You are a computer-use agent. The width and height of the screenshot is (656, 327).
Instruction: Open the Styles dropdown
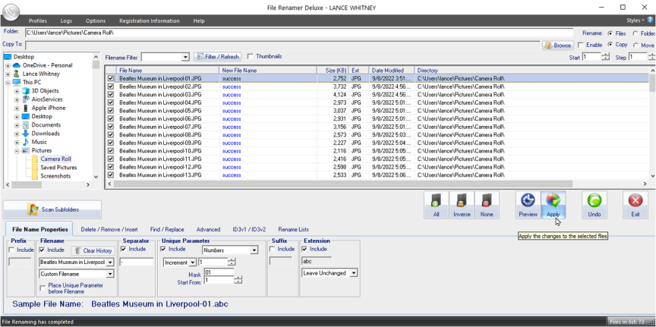(x=635, y=20)
